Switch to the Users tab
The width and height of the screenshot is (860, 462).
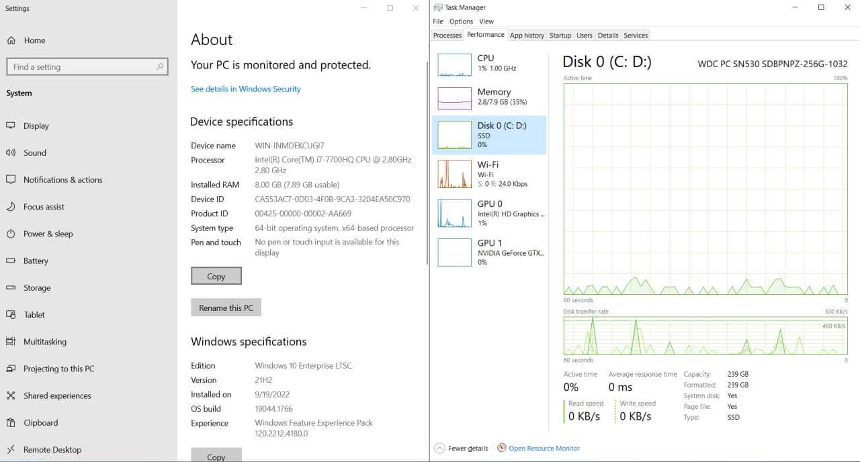[x=585, y=36]
